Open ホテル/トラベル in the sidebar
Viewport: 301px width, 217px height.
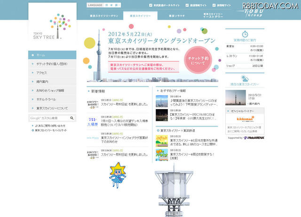[52, 99]
